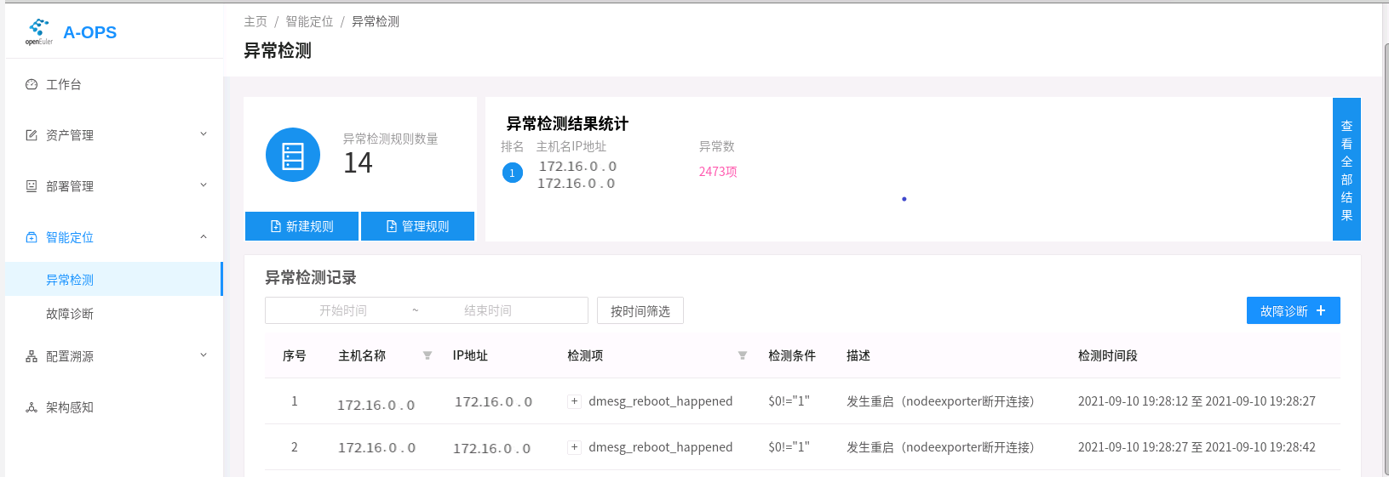Open the 故障诊断 submenu item
The width and height of the screenshot is (1389, 477).
click(70, 314)
